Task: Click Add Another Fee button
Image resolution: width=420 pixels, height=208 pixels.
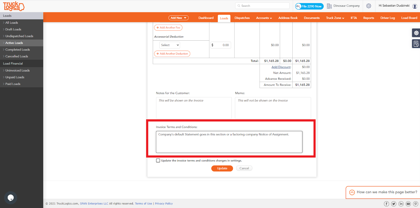Action: (x=168, y=28)
